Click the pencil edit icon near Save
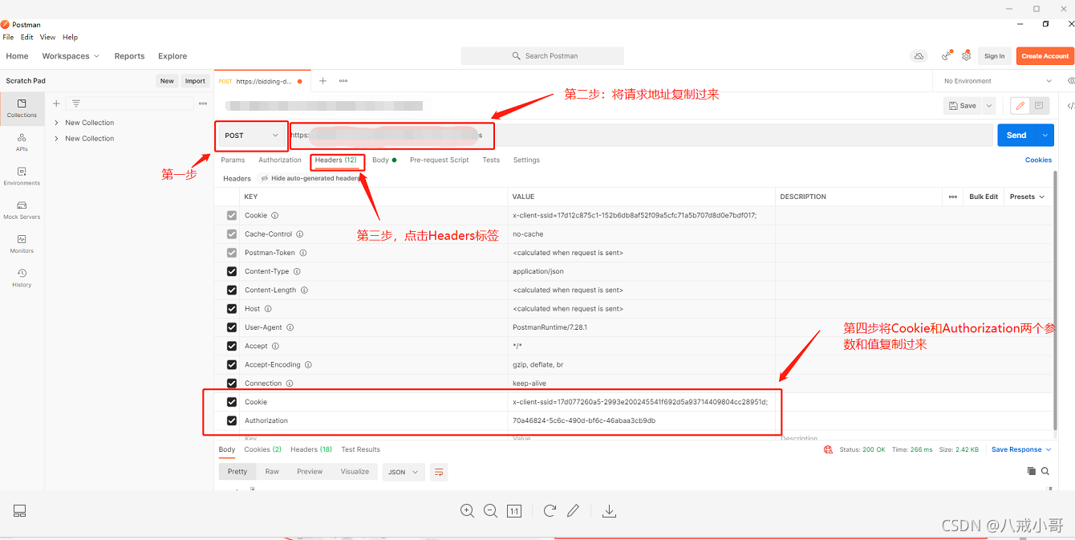This screenshot has height=540, width=1075. (1020, 106)
